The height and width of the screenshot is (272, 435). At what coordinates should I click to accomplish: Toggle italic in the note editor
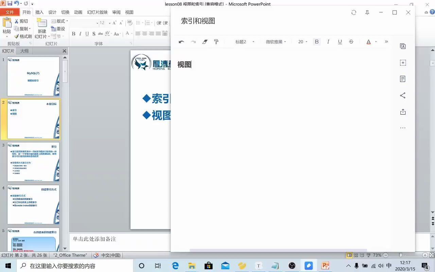point(328,42)
